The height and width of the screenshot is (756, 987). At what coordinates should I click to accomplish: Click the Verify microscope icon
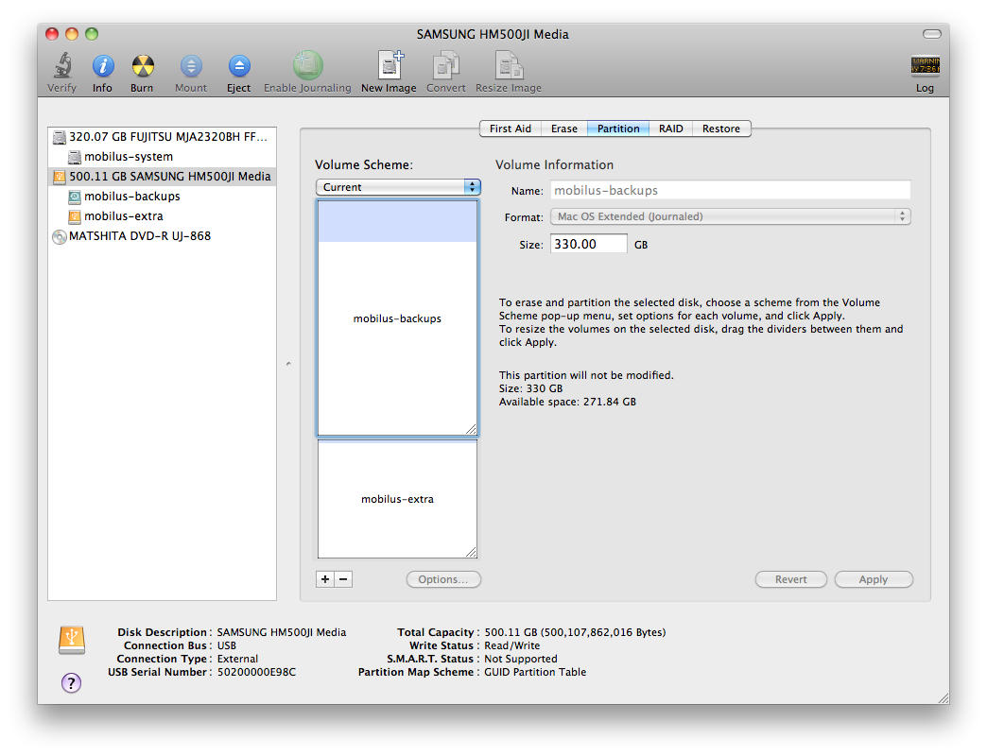tap(61, 66)
